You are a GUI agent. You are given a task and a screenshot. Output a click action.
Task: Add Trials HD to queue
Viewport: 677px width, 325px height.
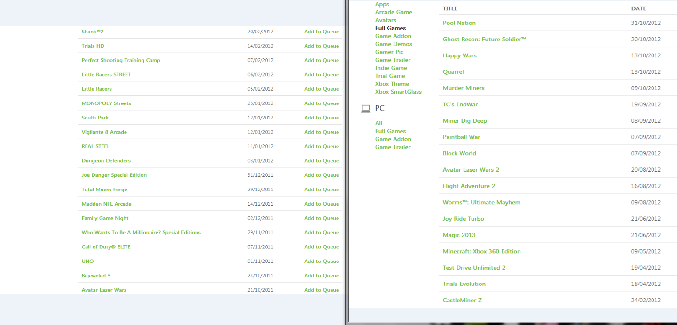click(x=322, y=46)
